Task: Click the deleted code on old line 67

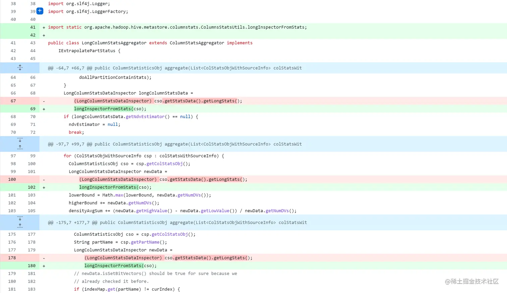Action: pos(158,101)
